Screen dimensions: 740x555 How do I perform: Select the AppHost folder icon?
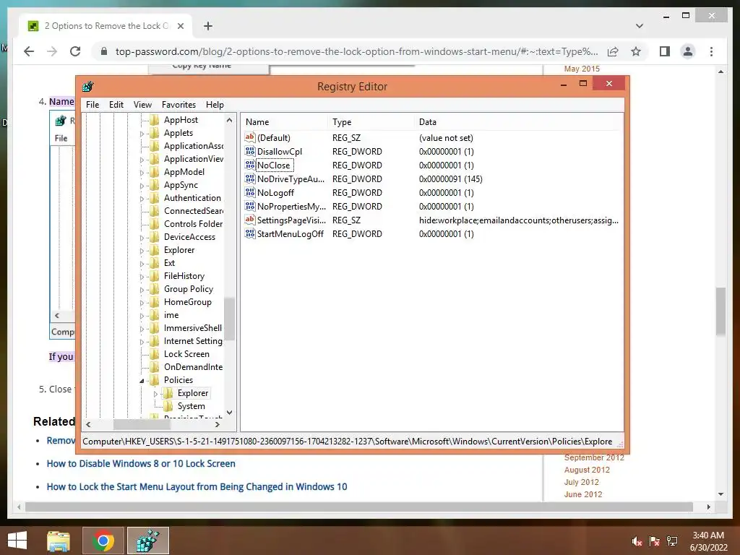155,120
